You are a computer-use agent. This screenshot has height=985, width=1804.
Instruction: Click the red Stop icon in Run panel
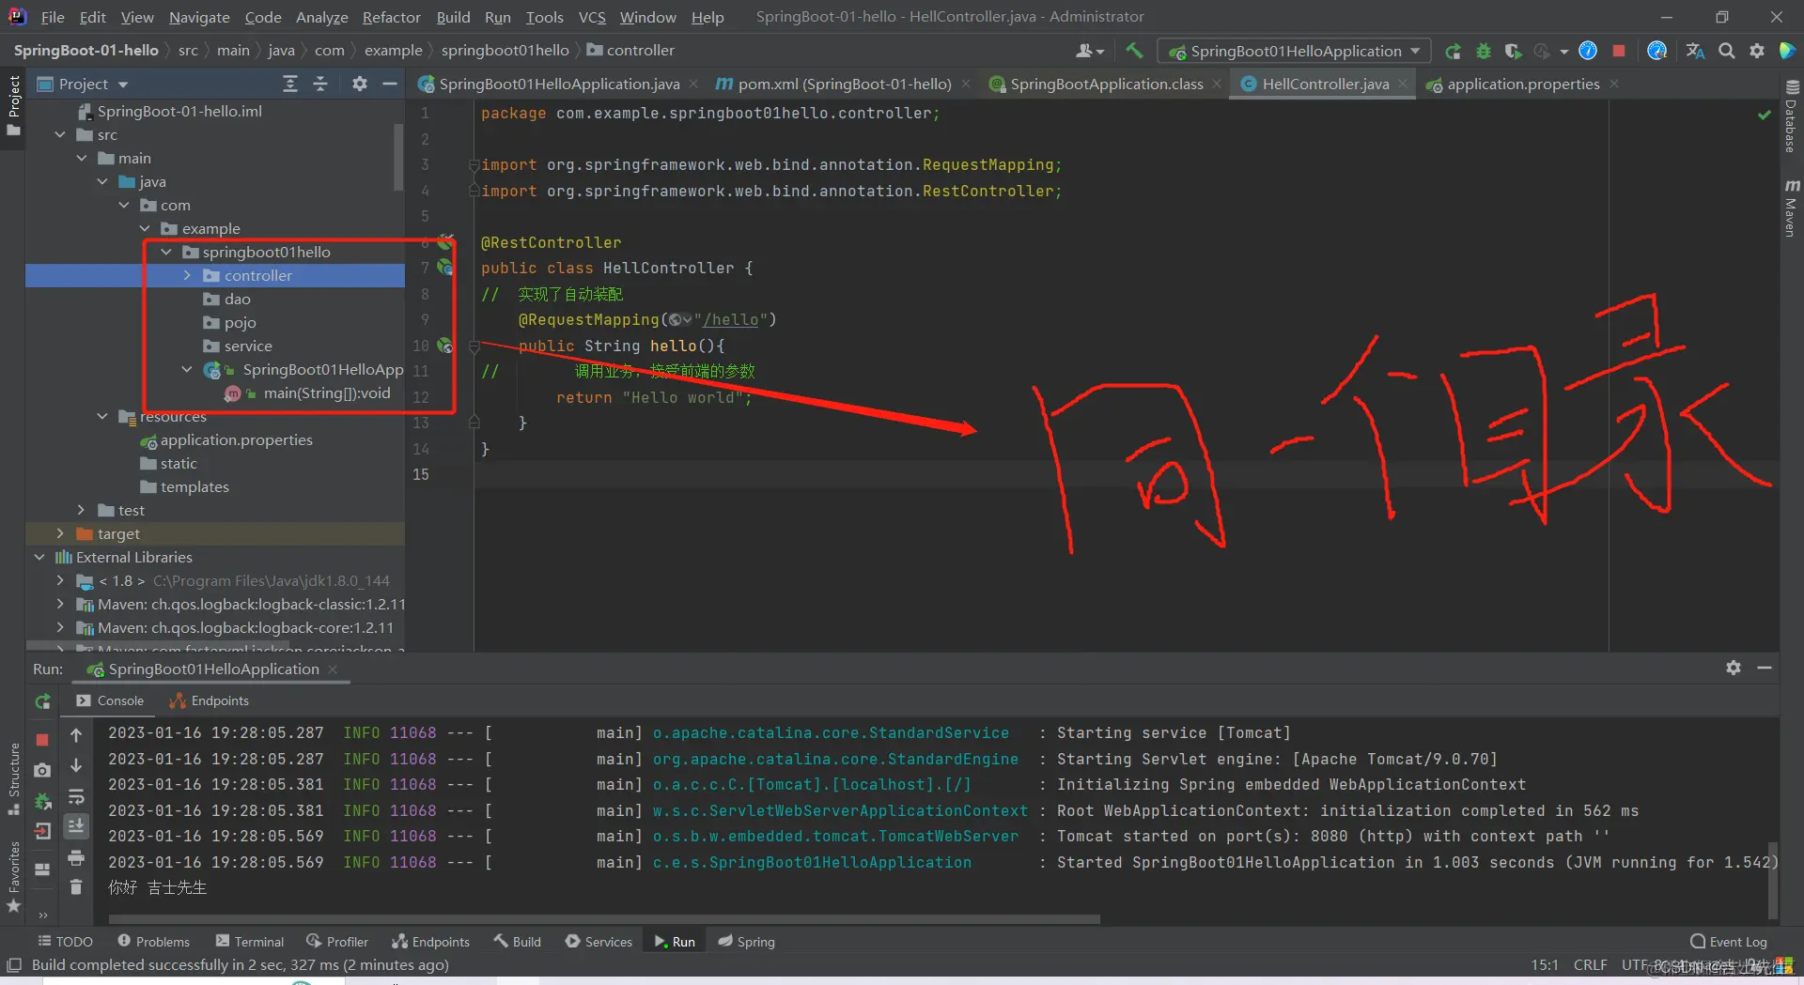(x=42, y=740)
